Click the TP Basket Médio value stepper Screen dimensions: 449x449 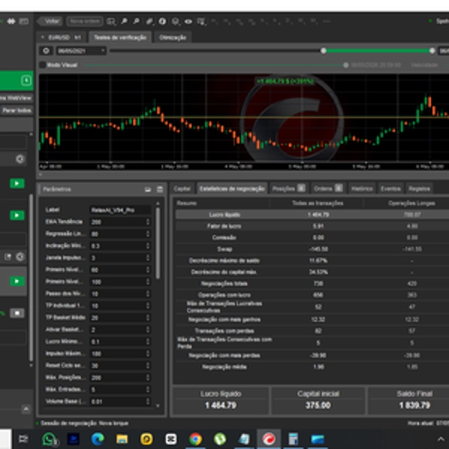[147, 318]
